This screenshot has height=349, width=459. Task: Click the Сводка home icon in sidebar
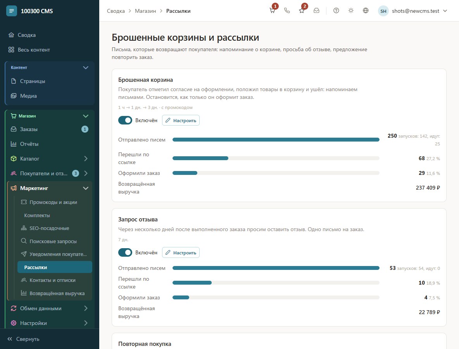point(11,35)
